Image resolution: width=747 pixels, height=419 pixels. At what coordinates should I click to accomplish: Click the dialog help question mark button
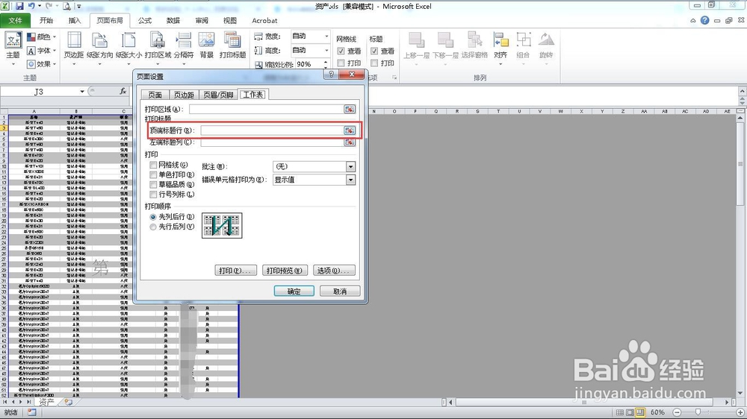[332, 75]
